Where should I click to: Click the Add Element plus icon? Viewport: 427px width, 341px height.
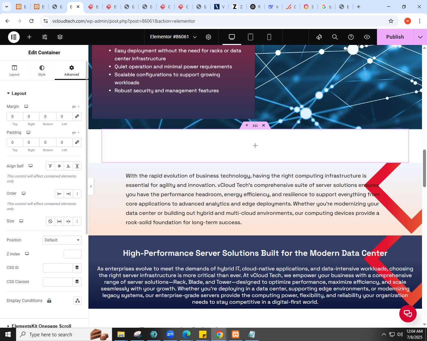tap(29, 37)
